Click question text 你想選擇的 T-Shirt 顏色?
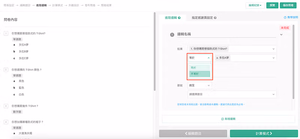This screenshot has width=300, height=139. (x=27, y=70)
